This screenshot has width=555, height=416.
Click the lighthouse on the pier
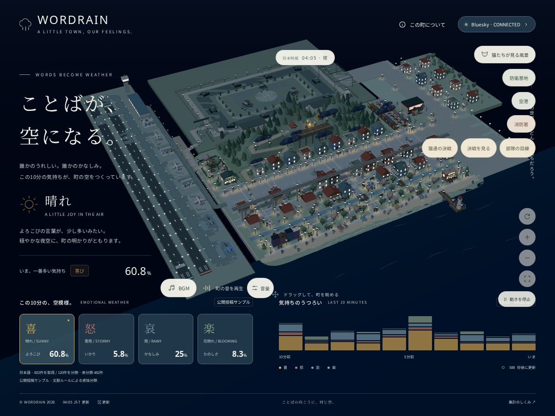click(x=460, y=202)
